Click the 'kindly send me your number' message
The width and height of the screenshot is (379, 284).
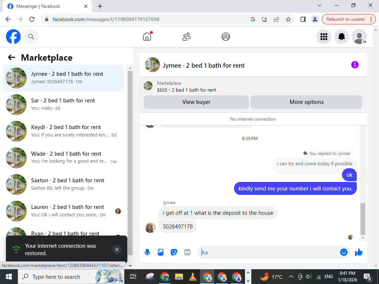pos(295,188)
